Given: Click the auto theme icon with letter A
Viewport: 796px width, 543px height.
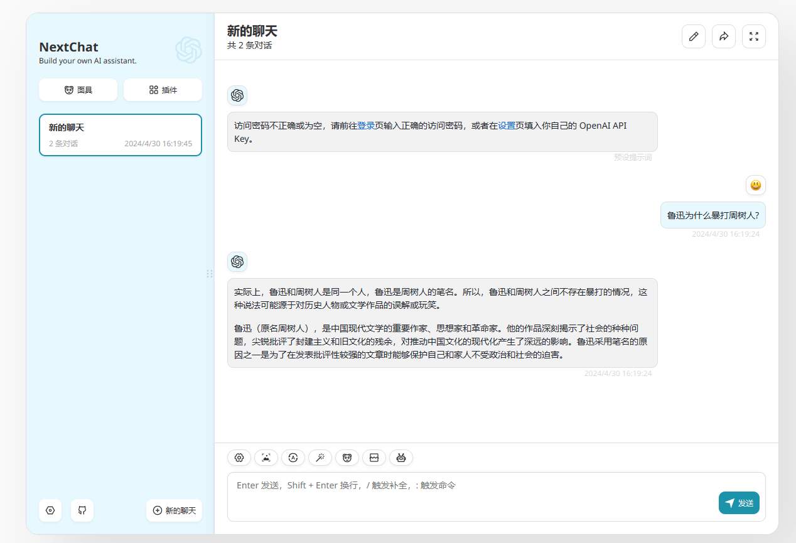Looking at the screenshot, I should click(x=293, y=458).
